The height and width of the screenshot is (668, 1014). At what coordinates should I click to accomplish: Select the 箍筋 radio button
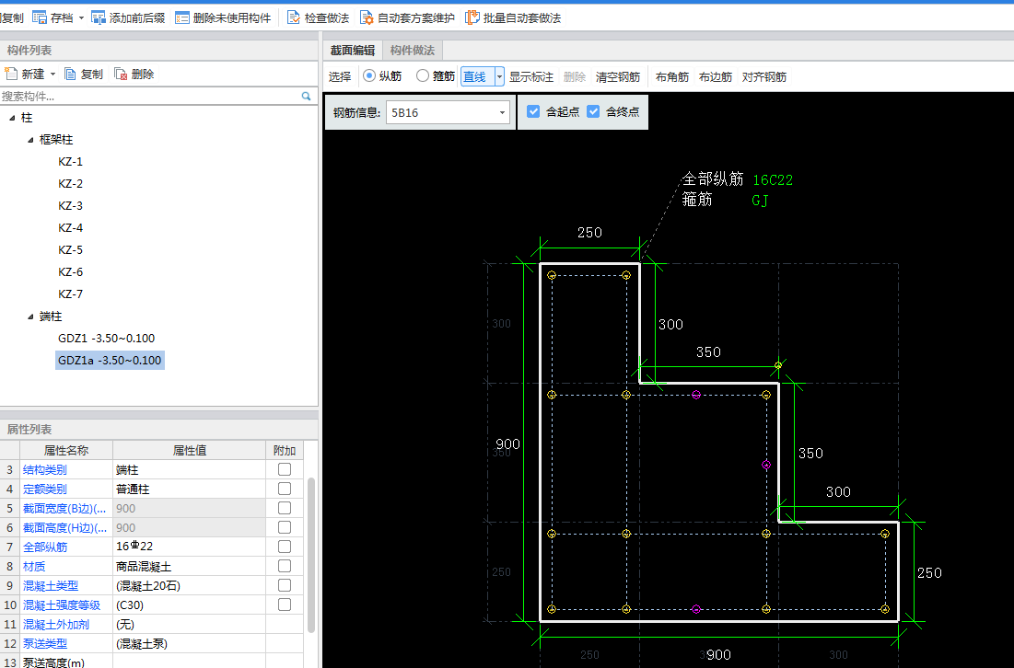423,76
